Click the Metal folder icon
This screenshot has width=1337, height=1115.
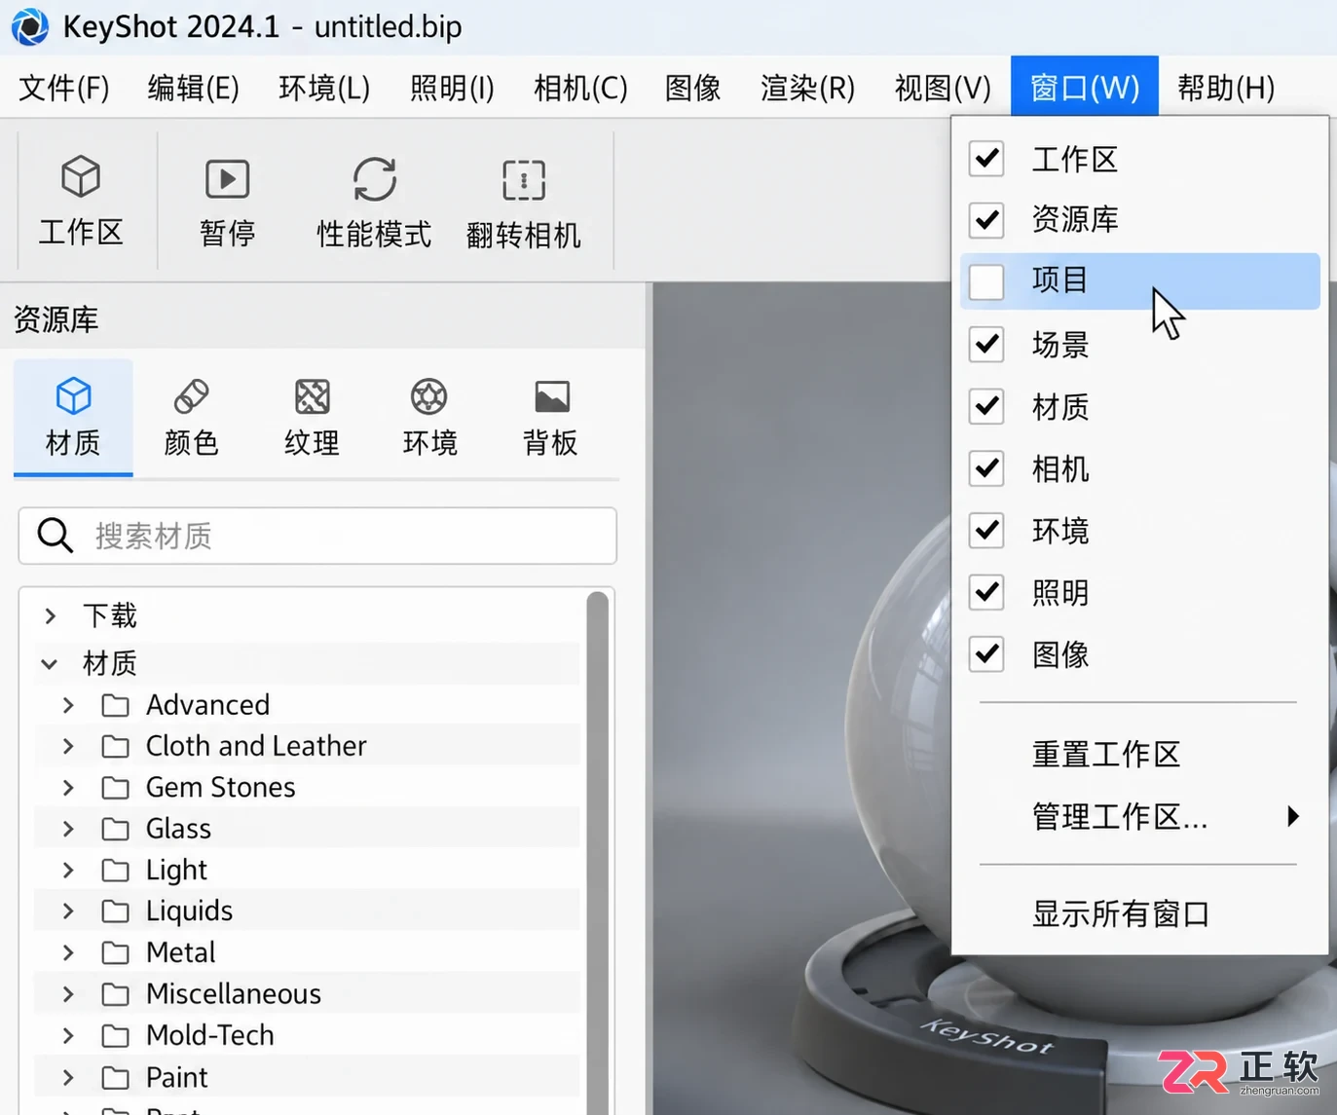coord(116,952)
